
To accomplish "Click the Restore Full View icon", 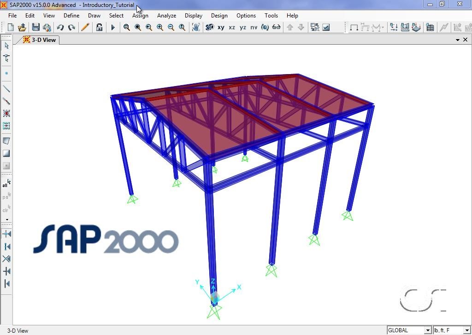I will click(137, 27).
